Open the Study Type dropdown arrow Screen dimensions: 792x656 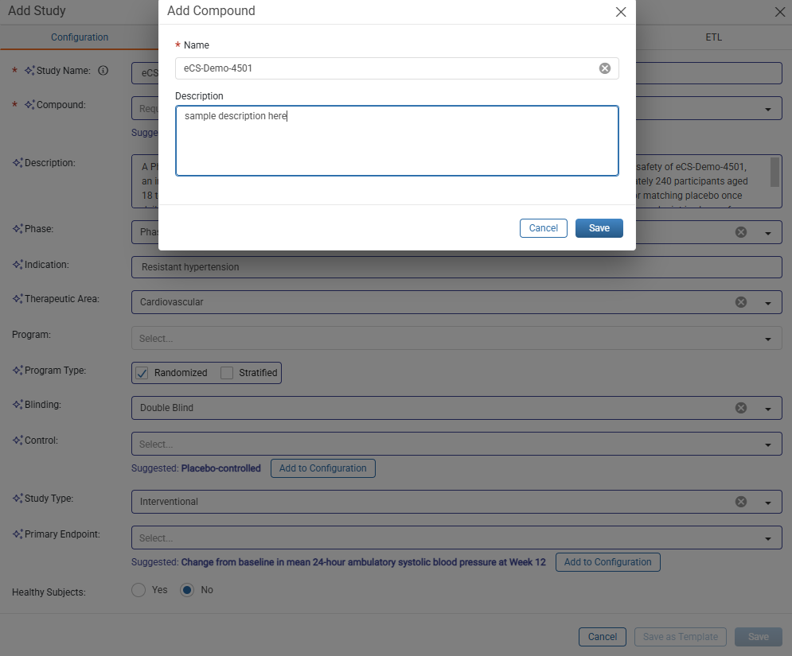pos(768,503)
